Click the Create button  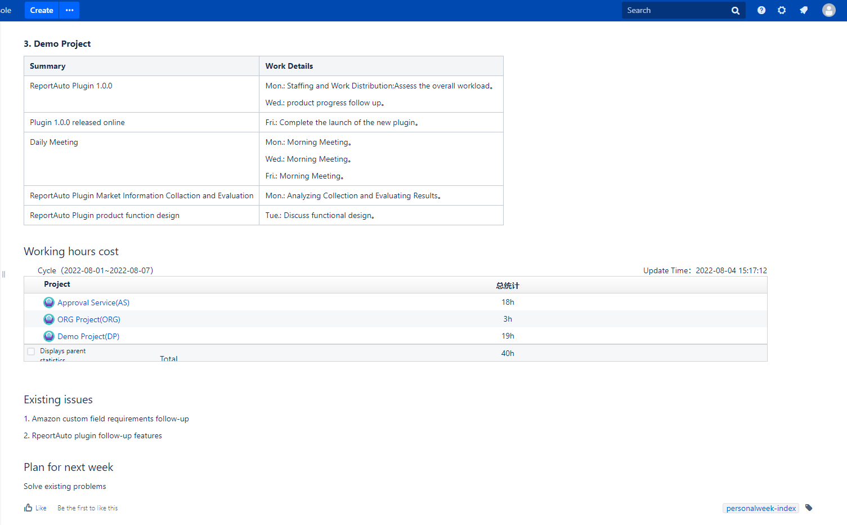point(42,10)
